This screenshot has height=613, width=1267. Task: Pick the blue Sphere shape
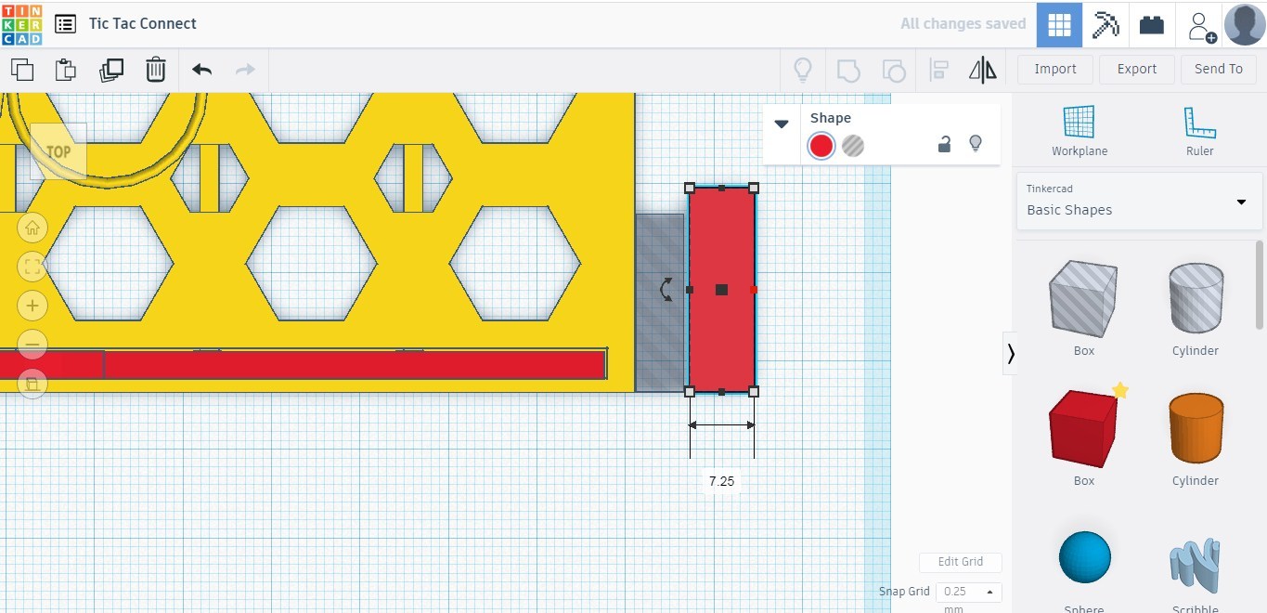[x=1084, y=558]
